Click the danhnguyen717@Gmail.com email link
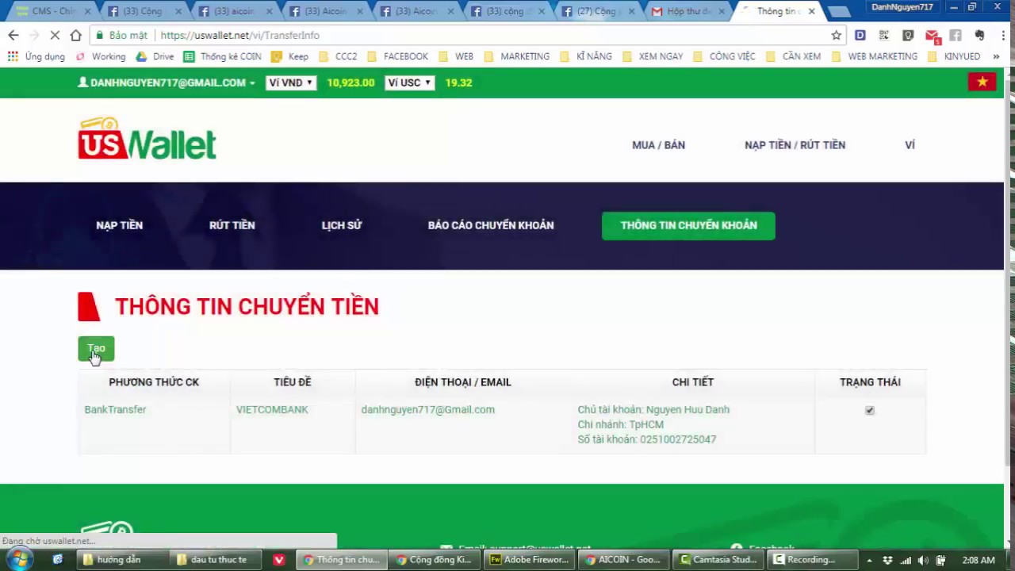Viewport: 1015px width, 571px height. [x=427, y=409]
